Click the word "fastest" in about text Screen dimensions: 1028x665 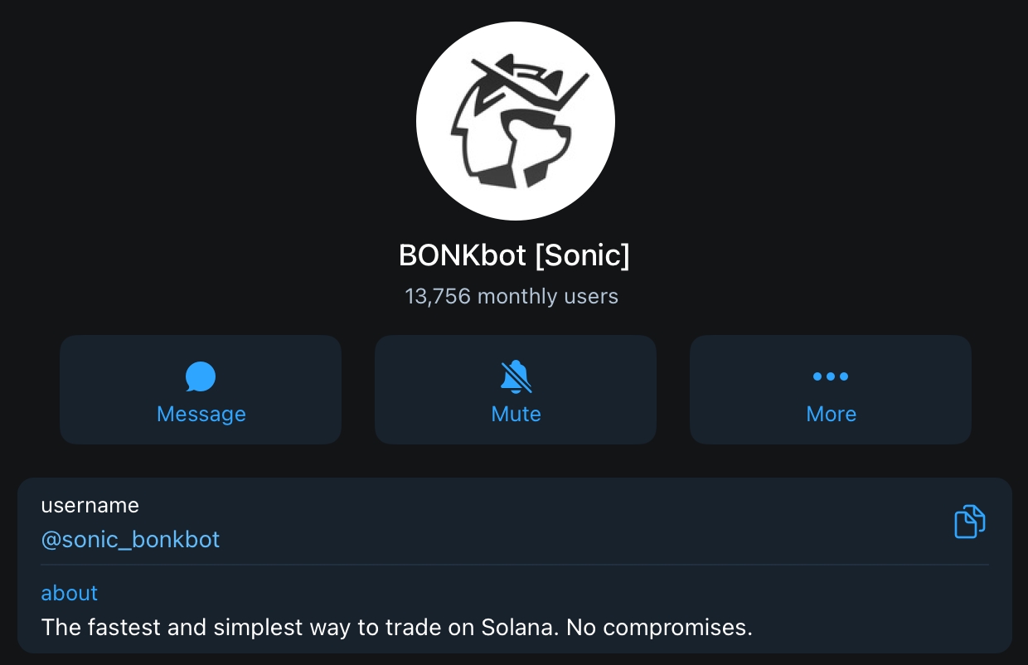pyautogui.click(x=123, y=627)
